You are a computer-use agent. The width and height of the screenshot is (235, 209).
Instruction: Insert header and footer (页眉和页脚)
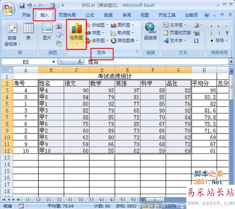point(177,33)
